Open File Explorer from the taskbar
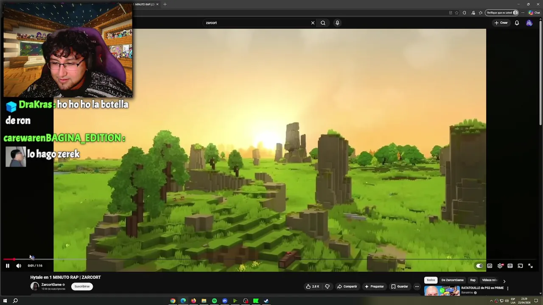This screenshot has width=543, height=305. 204,301
